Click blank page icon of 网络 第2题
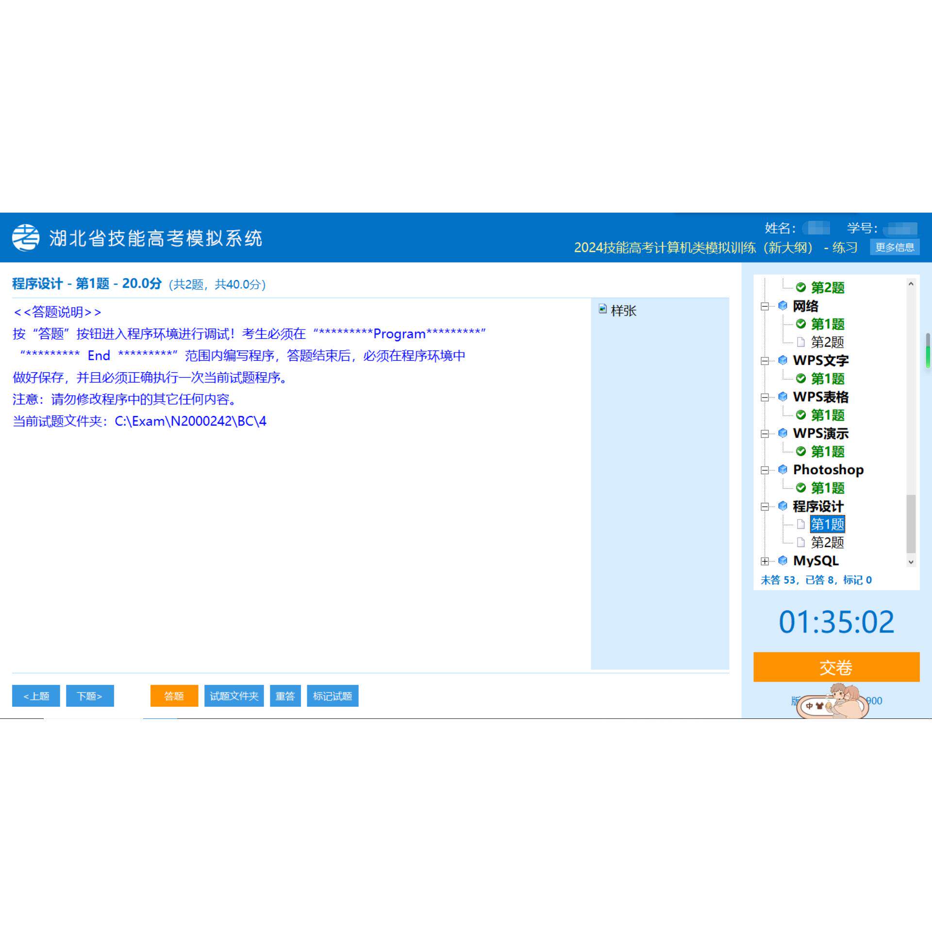932x932 pixels. (x=801, y=342)
